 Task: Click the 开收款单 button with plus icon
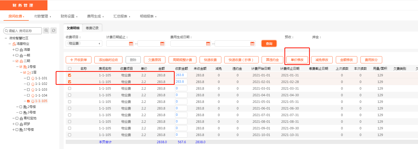(78, 60)
